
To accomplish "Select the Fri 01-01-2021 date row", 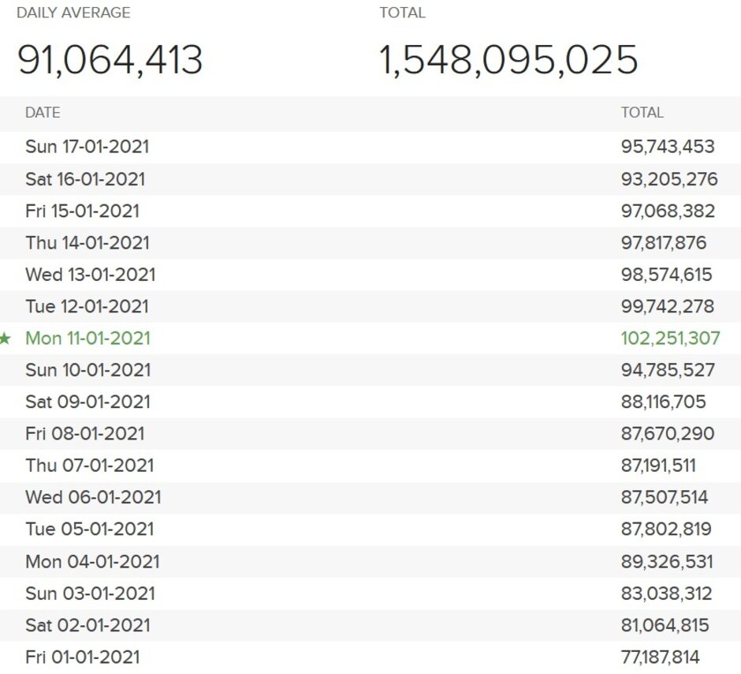I will point(82,657).
